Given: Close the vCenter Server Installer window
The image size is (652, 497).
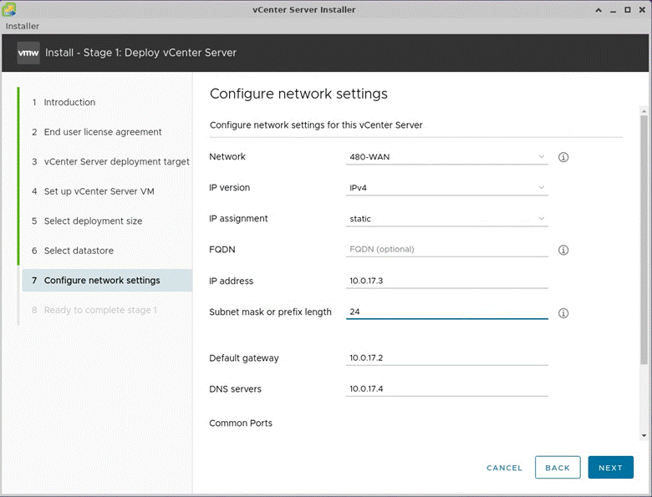Looking at the screenshot, I should point(642,10).
